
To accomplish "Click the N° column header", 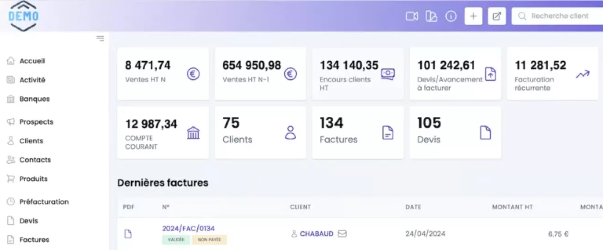I will (166, 207).
